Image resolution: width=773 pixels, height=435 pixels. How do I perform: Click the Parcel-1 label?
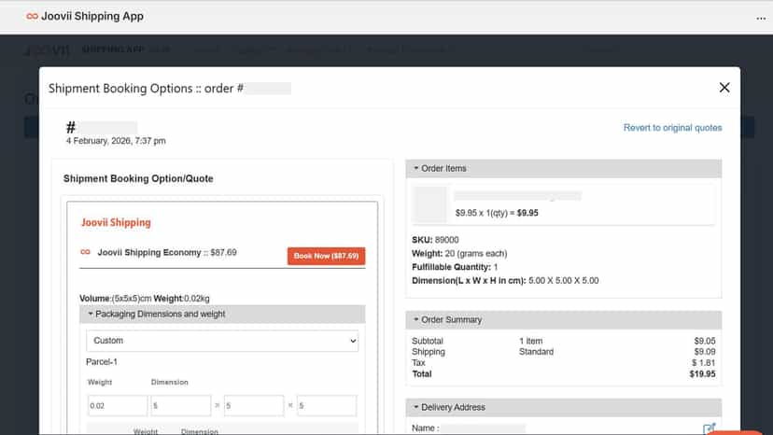(102, 362)
